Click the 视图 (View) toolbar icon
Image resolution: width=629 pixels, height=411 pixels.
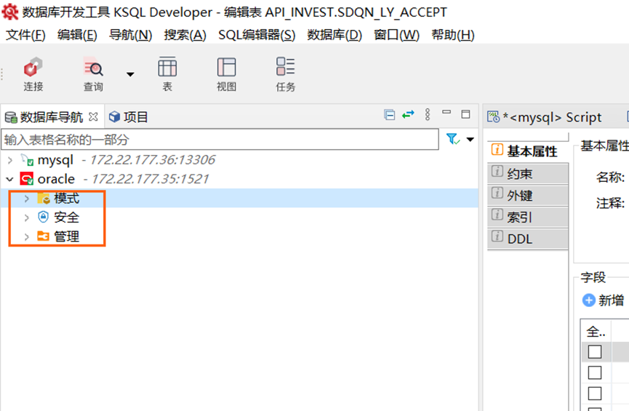[226, 74]
